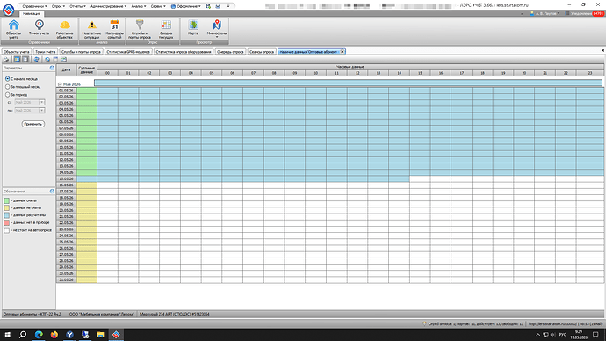Open Нештатные ситуации warning icon
Image resolution: width=606 pixels, height=341 pixels.
pyautogui.click(x=92, y=29)
